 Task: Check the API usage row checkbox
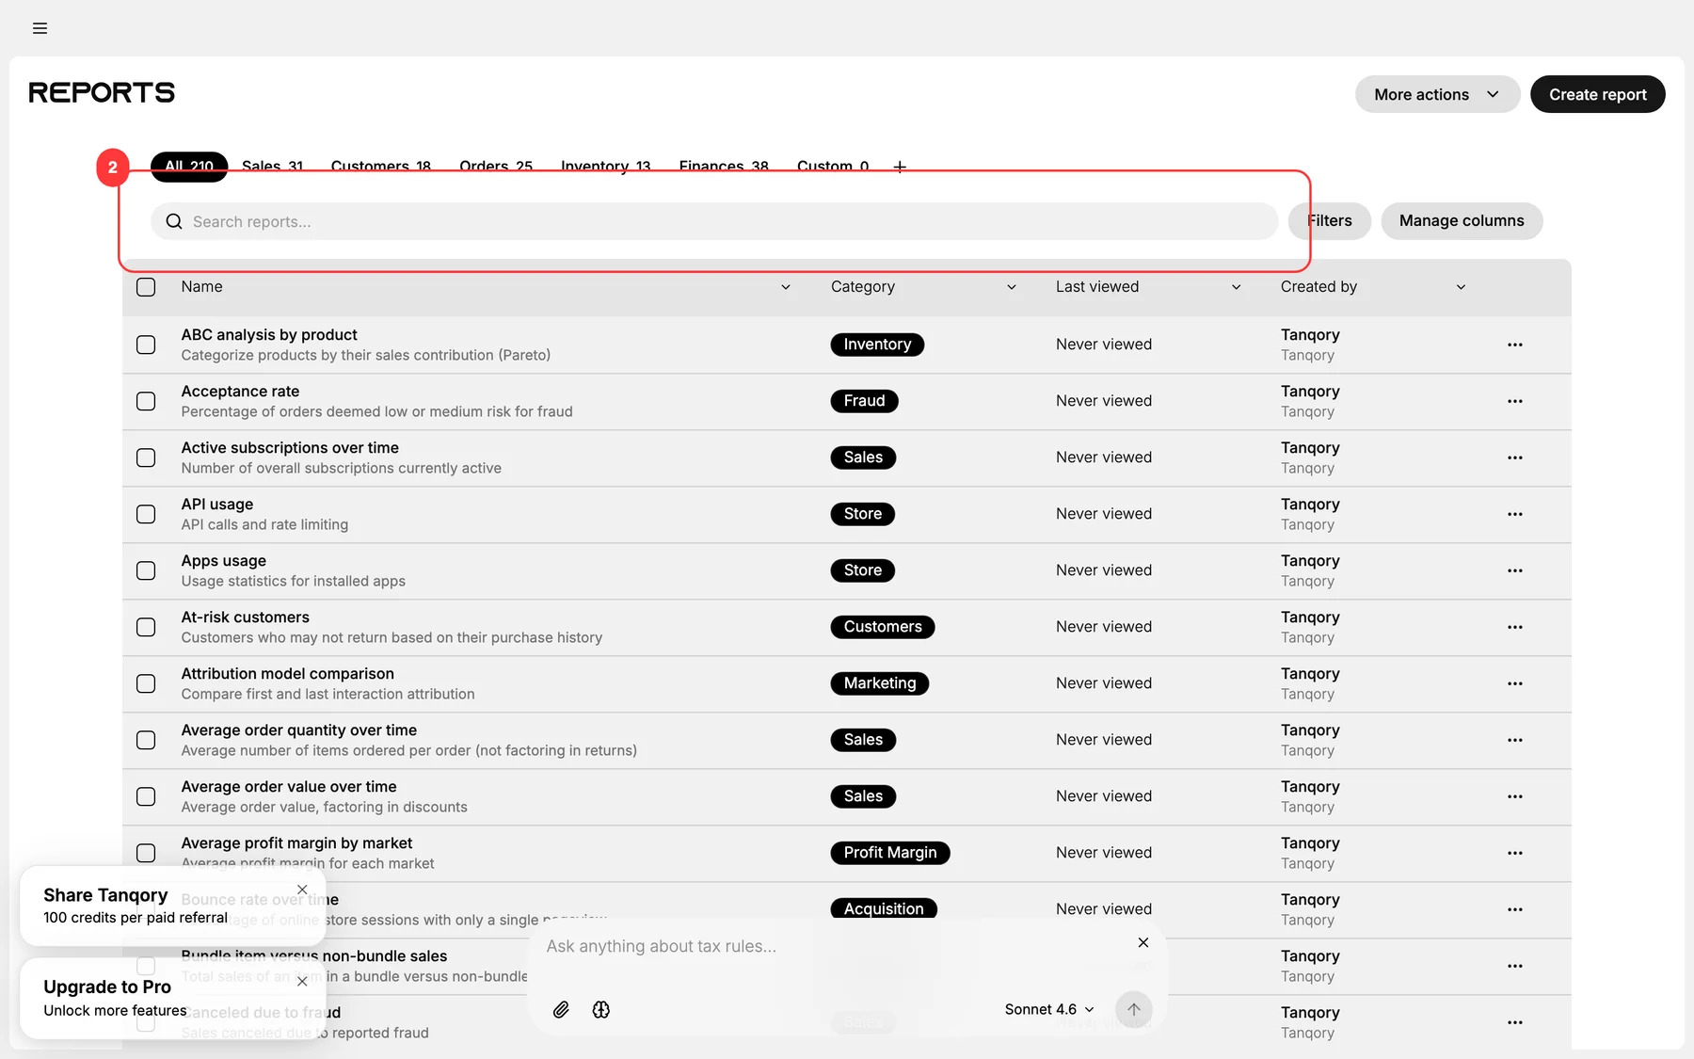[146, 514]
